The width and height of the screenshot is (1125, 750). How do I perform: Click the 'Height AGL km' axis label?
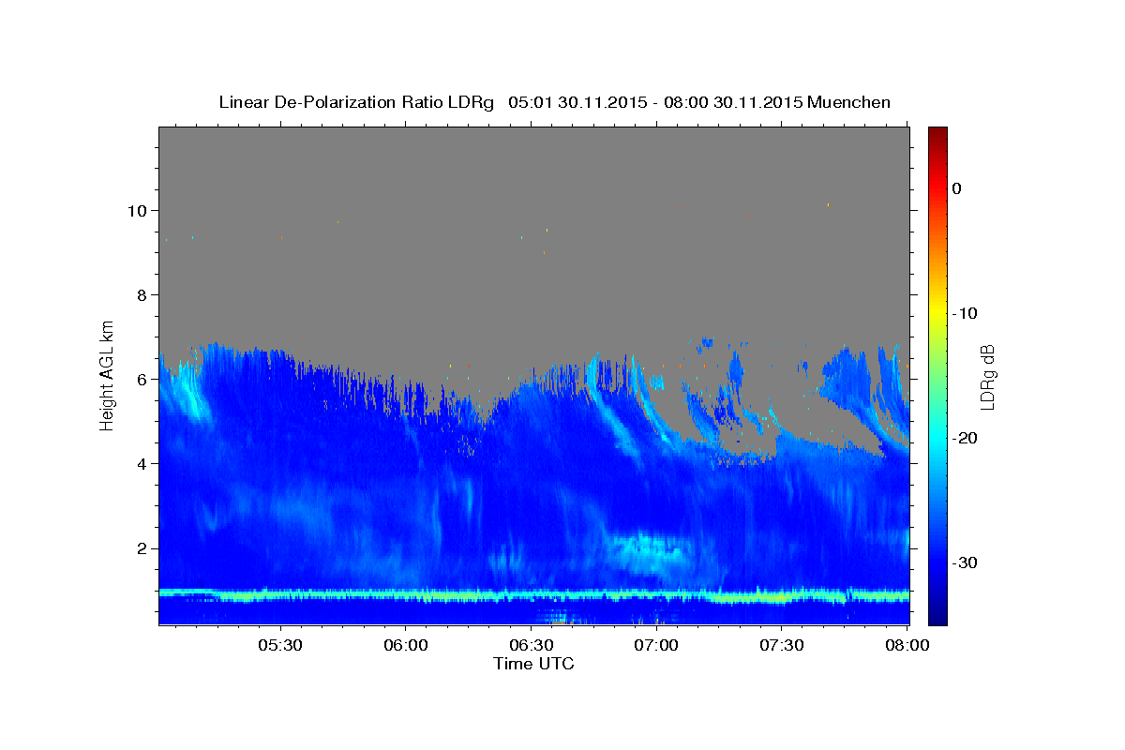tap(108, 374)
